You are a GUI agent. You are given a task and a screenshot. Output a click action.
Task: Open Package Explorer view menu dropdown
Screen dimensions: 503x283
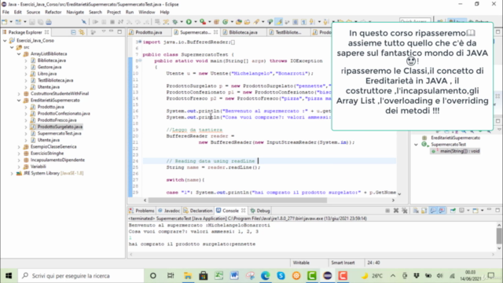[x=104, y=31]
